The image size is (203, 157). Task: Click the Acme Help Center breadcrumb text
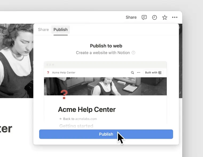point(64,73)
